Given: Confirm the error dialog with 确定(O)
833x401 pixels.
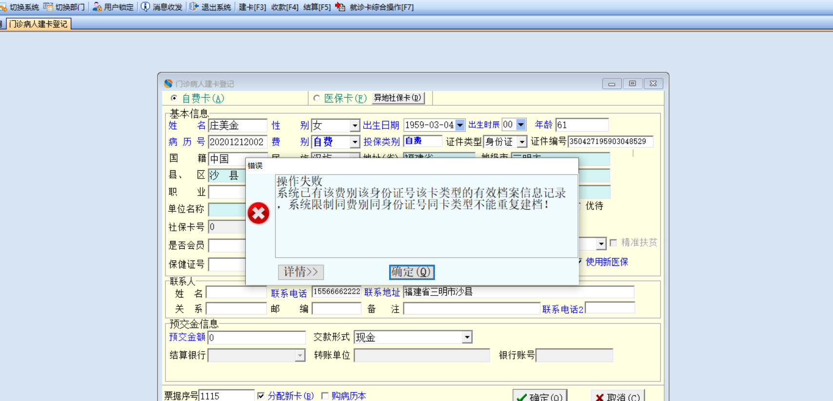Looking at the screenshot, I should pos(412,272).
